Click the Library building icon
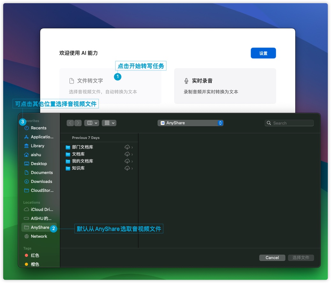Viewport: 331px width, 283px height. coord(26,146)
